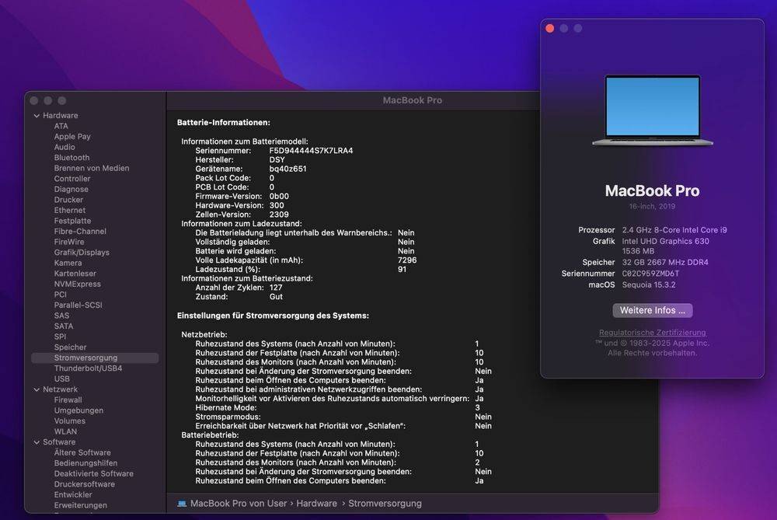Select Diagnose in the sidebar

tap(71, 190)
